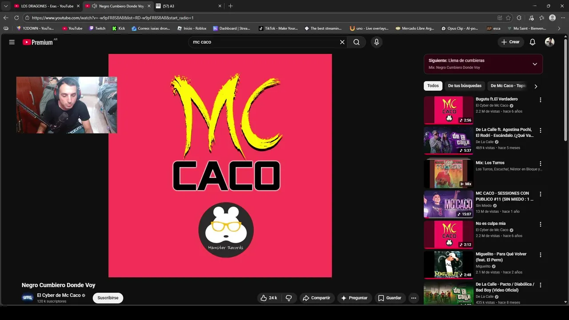The image size is (569, 320).
Task: Open the browser settings ellipsis menu
Action: (x=563, y=18)
